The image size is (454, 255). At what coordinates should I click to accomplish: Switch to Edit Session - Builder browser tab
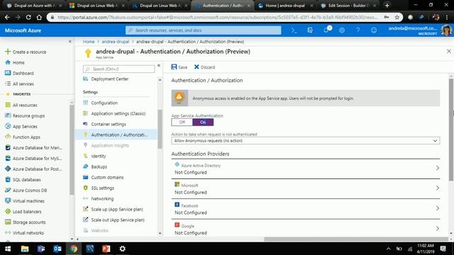click(x=348, y=6)
